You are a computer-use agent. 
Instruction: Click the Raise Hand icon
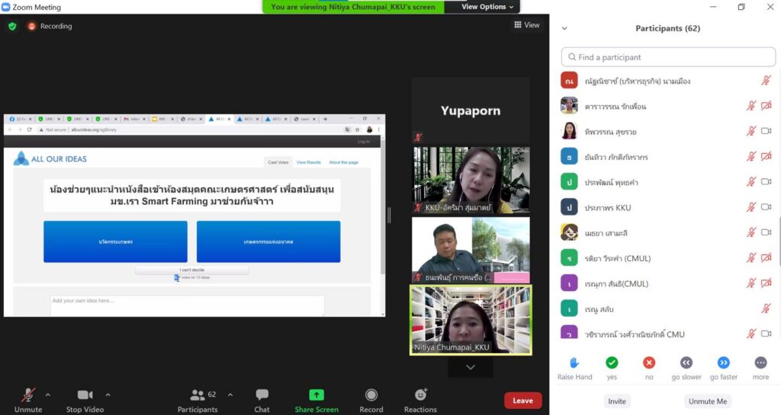[574, 363]
